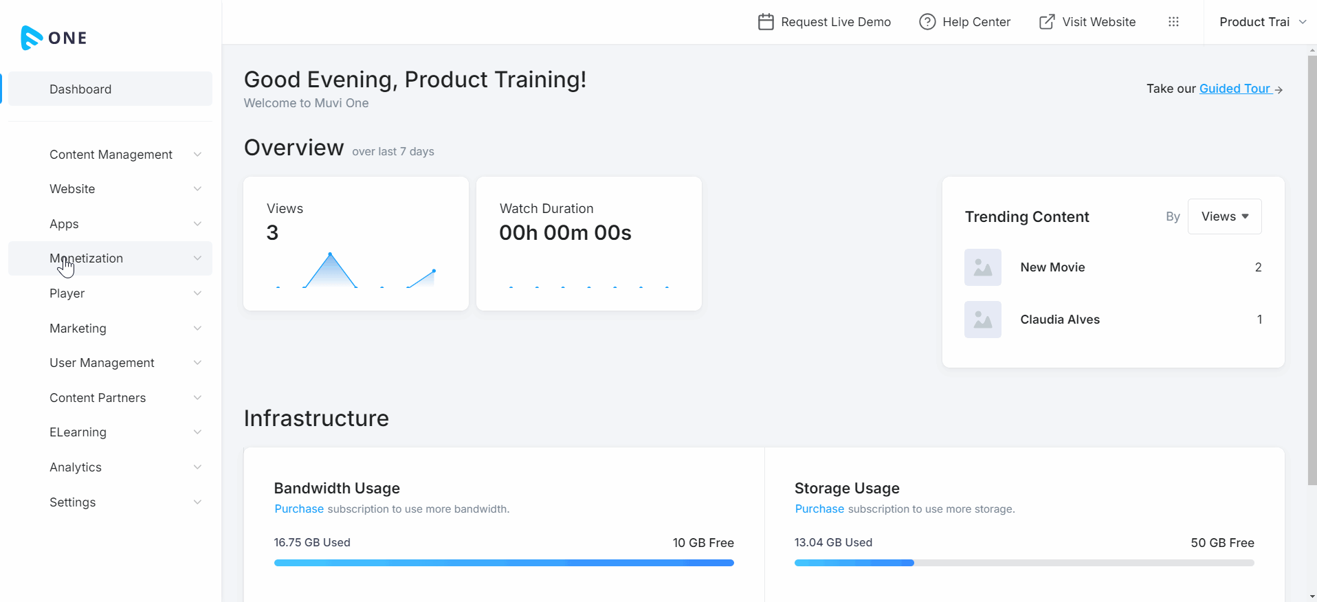Click the Muvi One logo
This screenshot has width=1317, height=602.
click(54, 38)
